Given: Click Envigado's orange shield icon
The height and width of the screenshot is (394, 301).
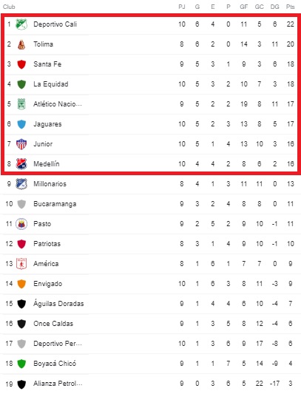Looking at the screenshot, I should click(21, 284).
